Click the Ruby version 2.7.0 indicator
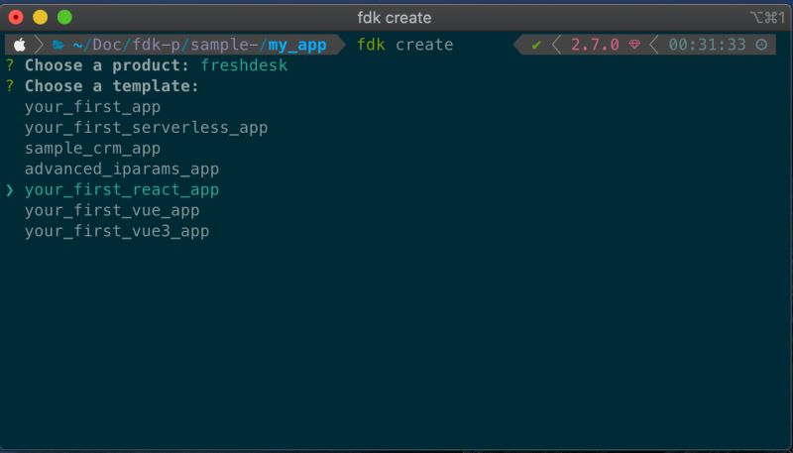The image size is (793, 453). pyautogui.click(x=595, y=45)
